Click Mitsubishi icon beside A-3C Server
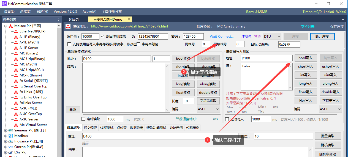This screenshot has width=348, height=157. pyautogui.click(x=16, y=119)
